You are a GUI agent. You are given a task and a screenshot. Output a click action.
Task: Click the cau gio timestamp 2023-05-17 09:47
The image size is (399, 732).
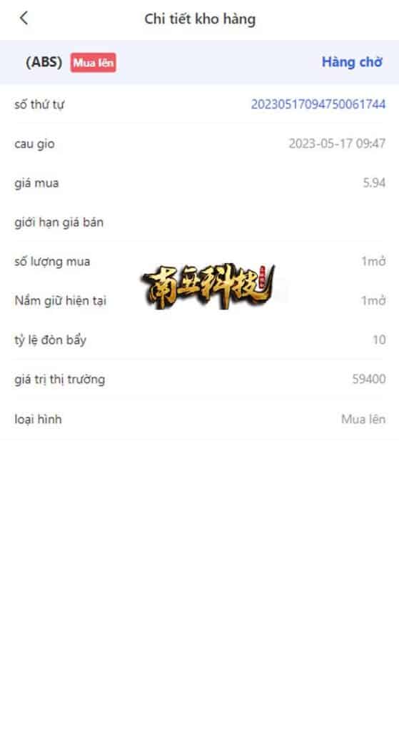coord(337,143)
